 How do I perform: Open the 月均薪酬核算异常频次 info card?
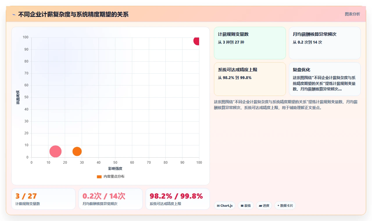click(x=325, y=43)
